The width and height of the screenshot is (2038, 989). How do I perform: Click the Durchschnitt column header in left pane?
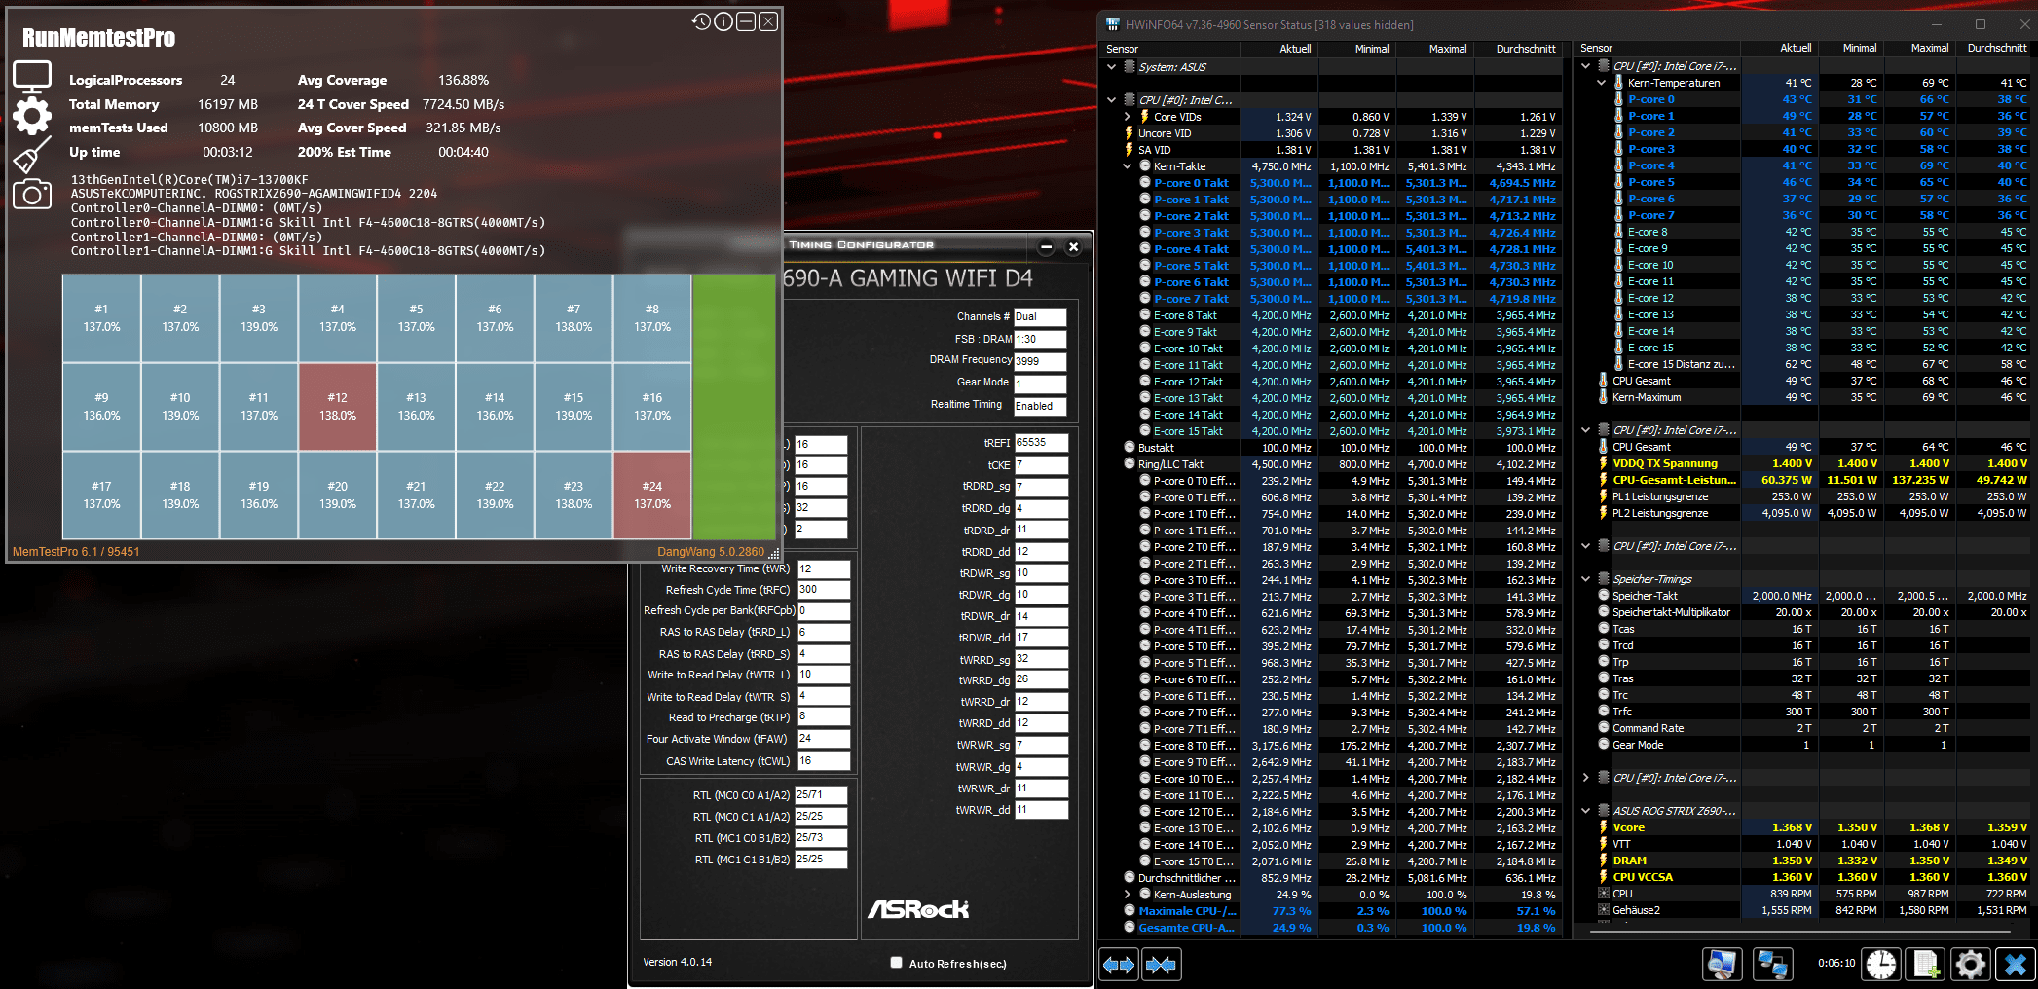point(1517,49)
